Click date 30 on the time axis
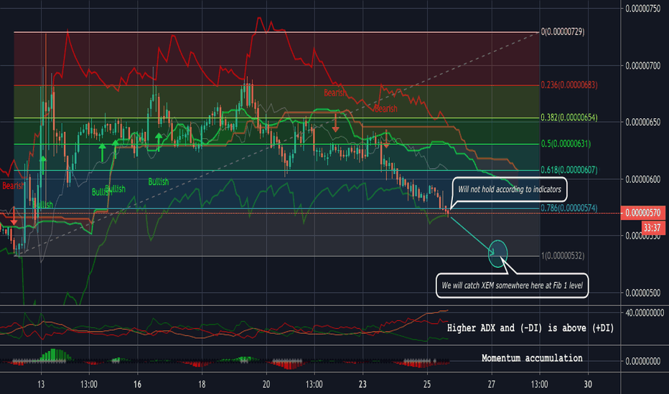The image size is (669, 394). click(588, 384)
